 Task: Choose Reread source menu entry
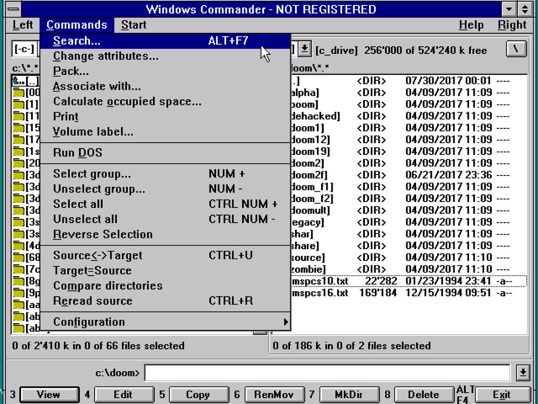(165, 301)
